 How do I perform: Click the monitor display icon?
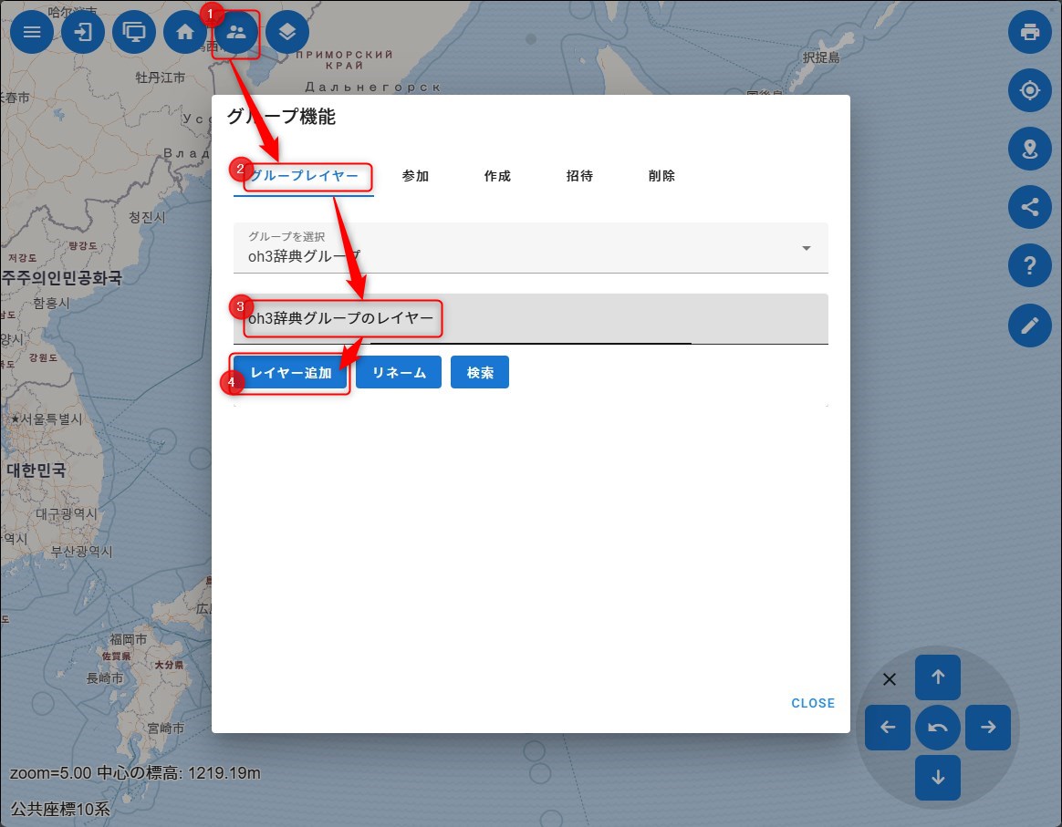tap(134, 32)
